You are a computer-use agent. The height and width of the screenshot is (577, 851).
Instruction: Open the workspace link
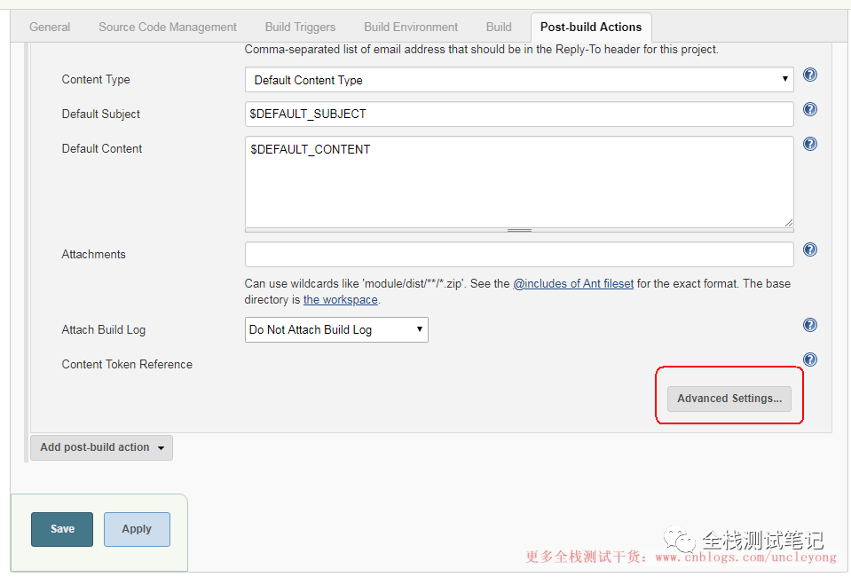tap(340, 300)
